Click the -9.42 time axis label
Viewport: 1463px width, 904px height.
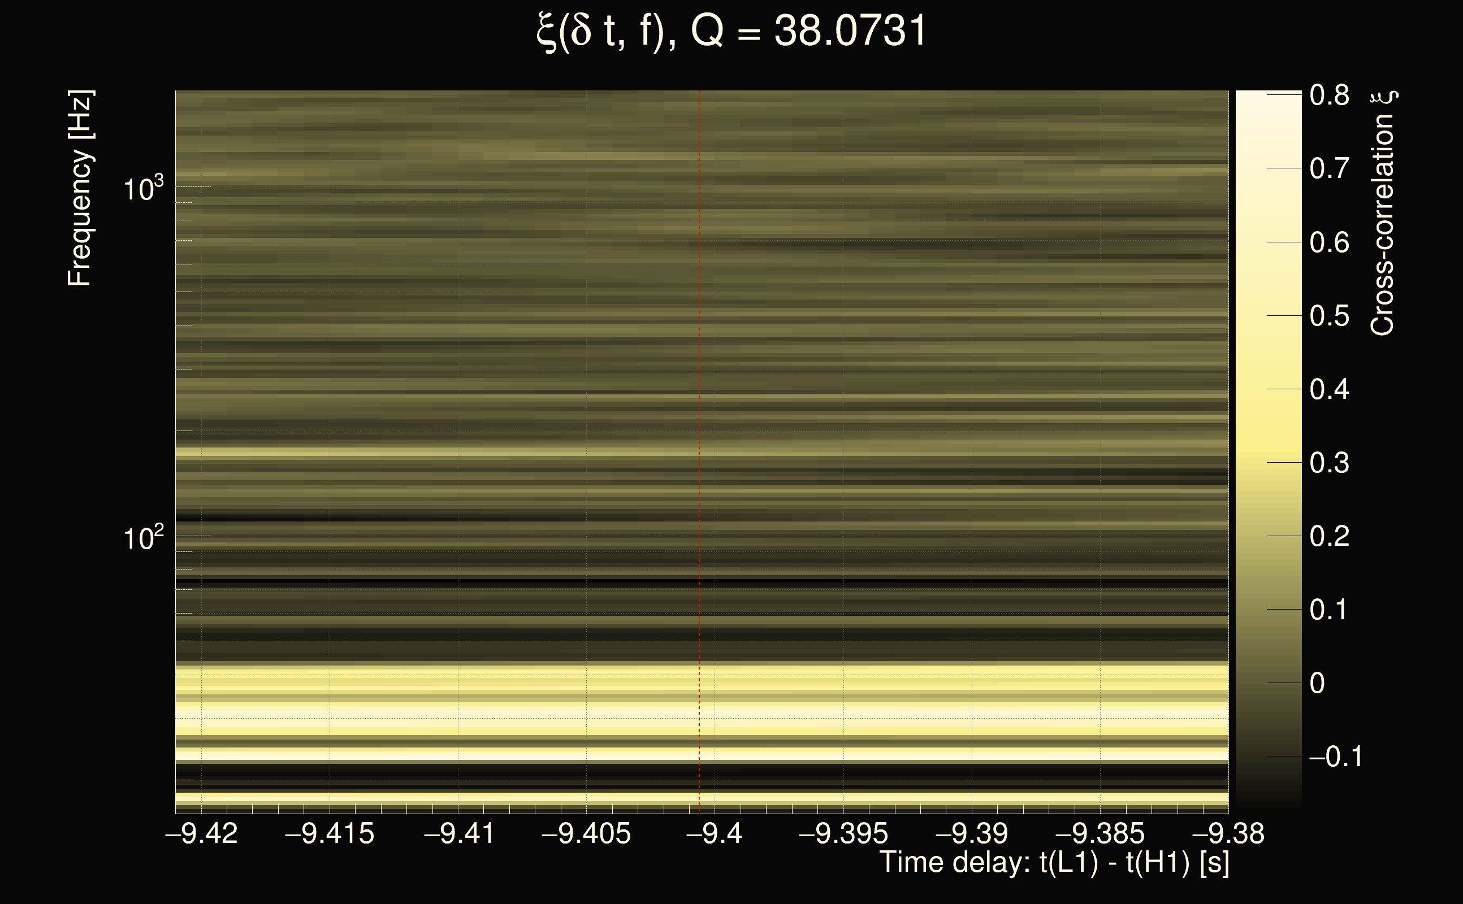pos(202,833)
